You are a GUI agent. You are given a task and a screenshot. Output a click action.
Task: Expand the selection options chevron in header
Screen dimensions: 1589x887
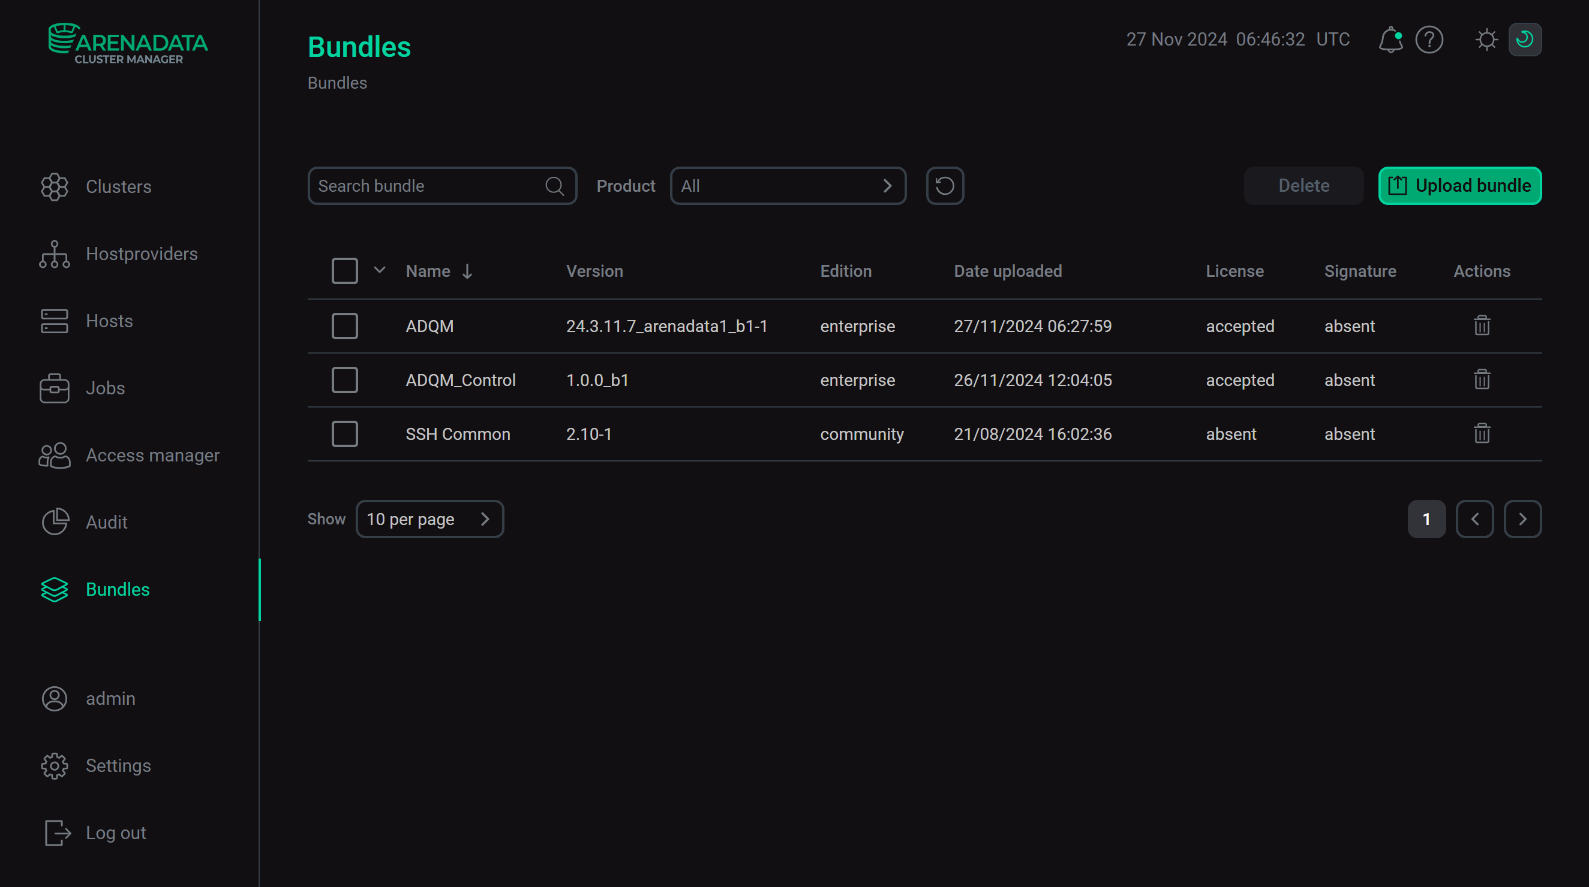tap(379, 270)
